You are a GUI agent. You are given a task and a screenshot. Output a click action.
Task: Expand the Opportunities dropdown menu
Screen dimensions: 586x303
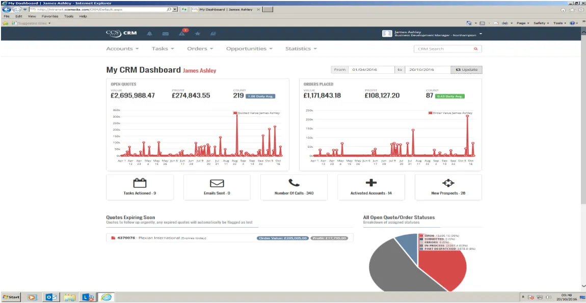(x=249, y=48)
